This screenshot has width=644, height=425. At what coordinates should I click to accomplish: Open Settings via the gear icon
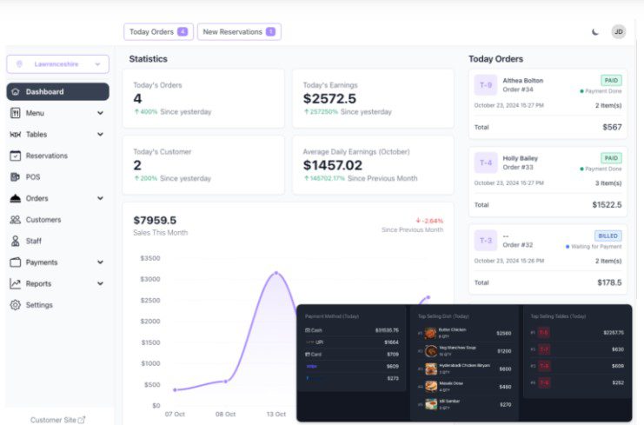(16, 305)
